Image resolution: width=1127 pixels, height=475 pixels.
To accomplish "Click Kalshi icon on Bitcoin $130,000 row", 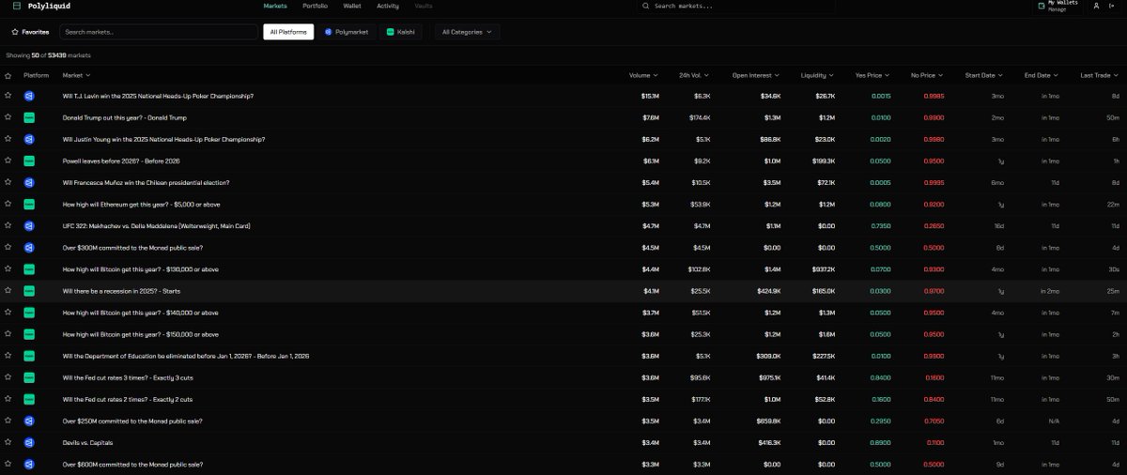I will pyautogui.click(x=29, y=269).
